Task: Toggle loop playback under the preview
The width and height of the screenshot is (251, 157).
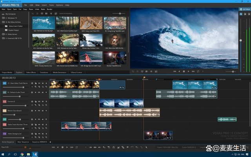Action: [x=198, y=72]
